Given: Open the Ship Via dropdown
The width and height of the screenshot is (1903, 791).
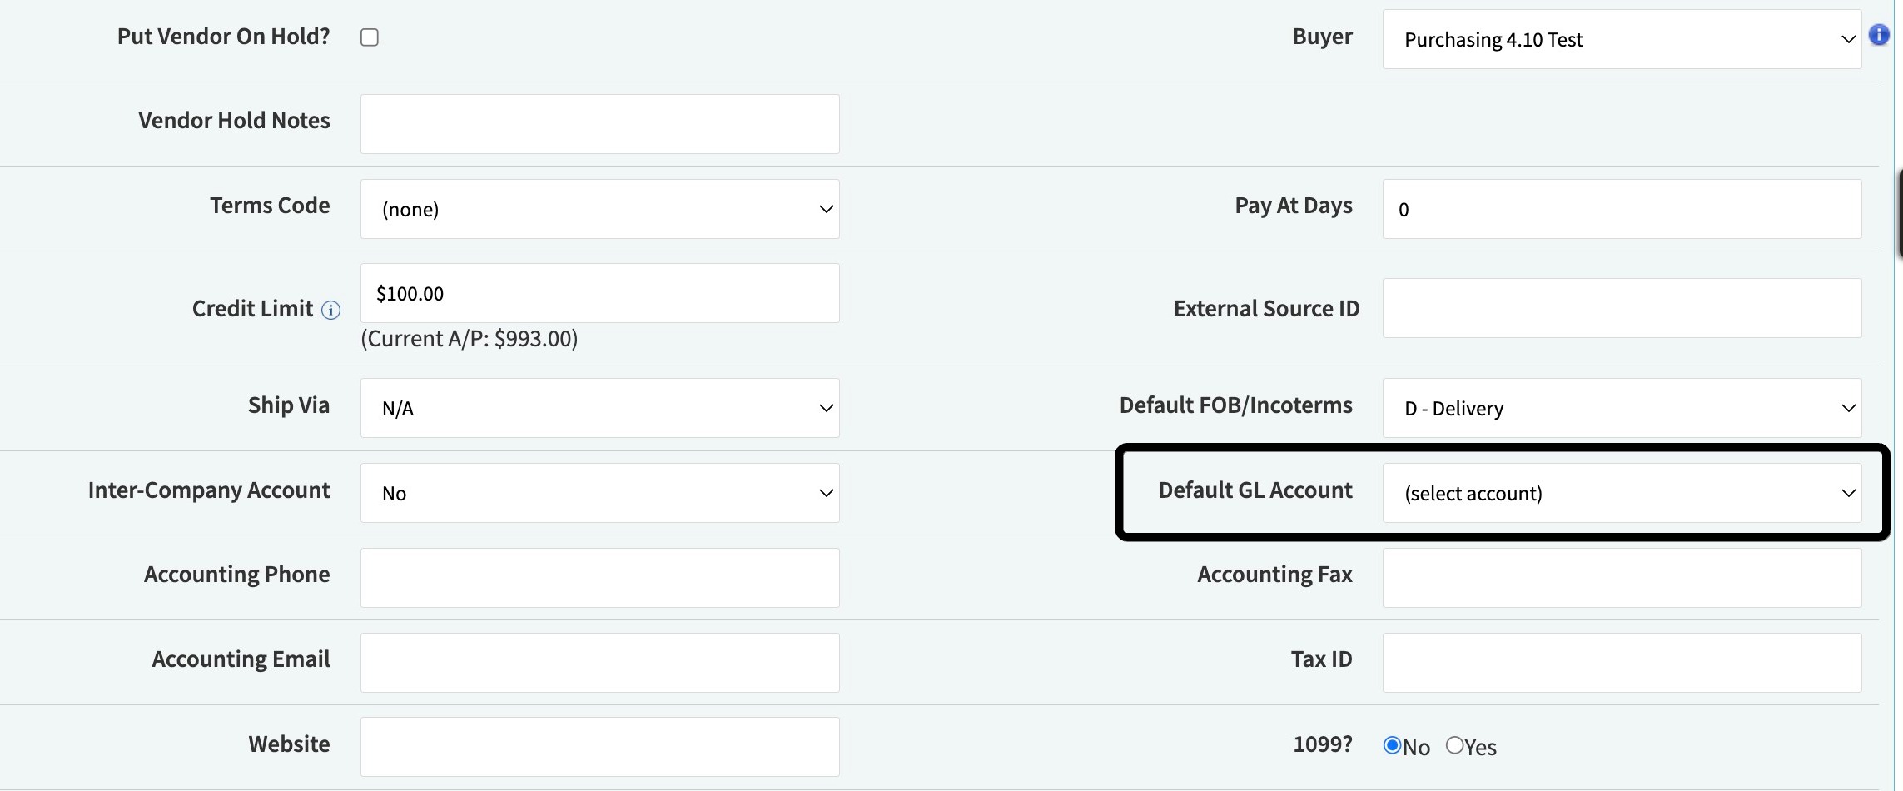Looking at the screenshot, I should pyautogui.click(x=599, y=408).
